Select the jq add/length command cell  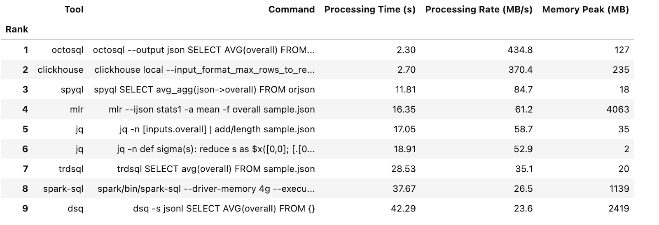tap(217, 129)
